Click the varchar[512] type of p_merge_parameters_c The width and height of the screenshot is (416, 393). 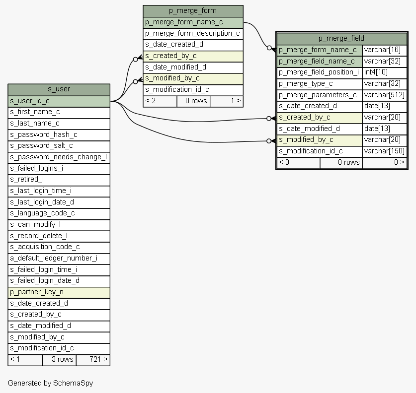pyautogui.click(x=384, y=95)
